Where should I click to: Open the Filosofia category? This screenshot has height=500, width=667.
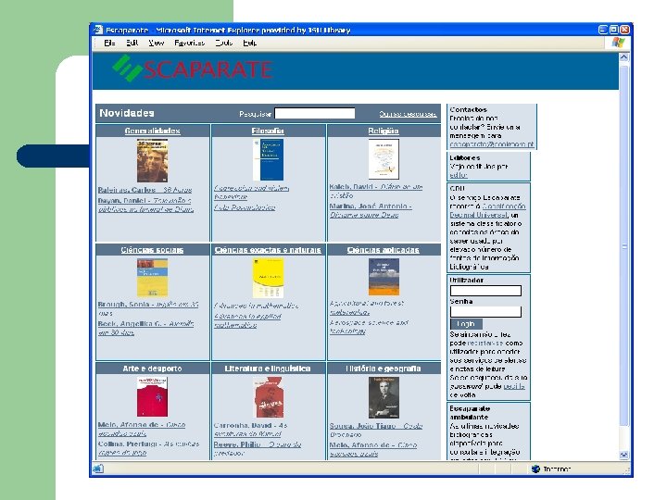click(268, 131)
